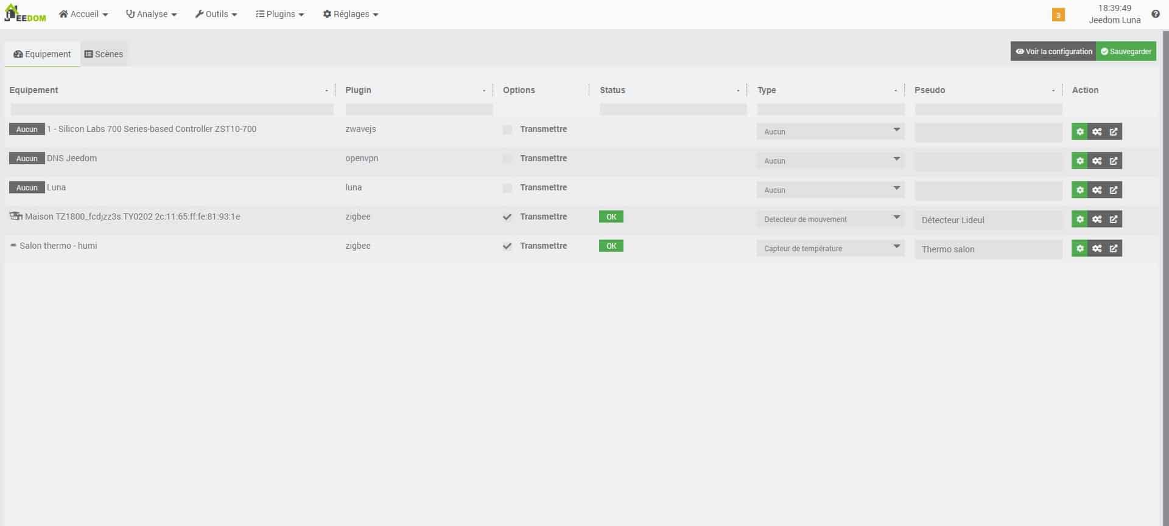Sort by the Type column header

[767, 90]
